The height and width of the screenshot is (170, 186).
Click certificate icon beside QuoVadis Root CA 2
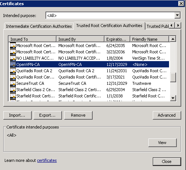pos(13,71)
